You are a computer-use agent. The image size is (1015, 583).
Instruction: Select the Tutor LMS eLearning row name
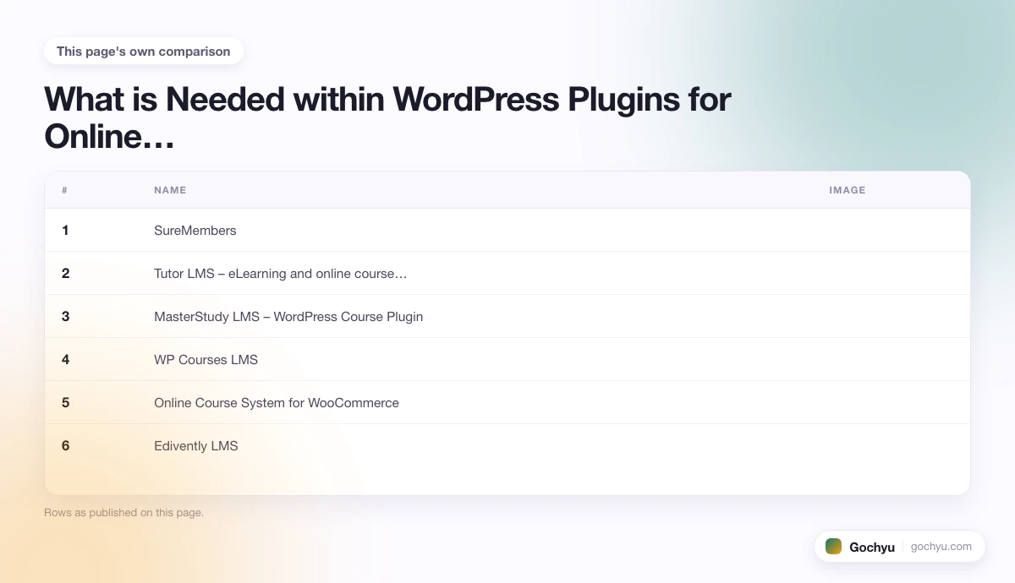click(x=281, y=273)
